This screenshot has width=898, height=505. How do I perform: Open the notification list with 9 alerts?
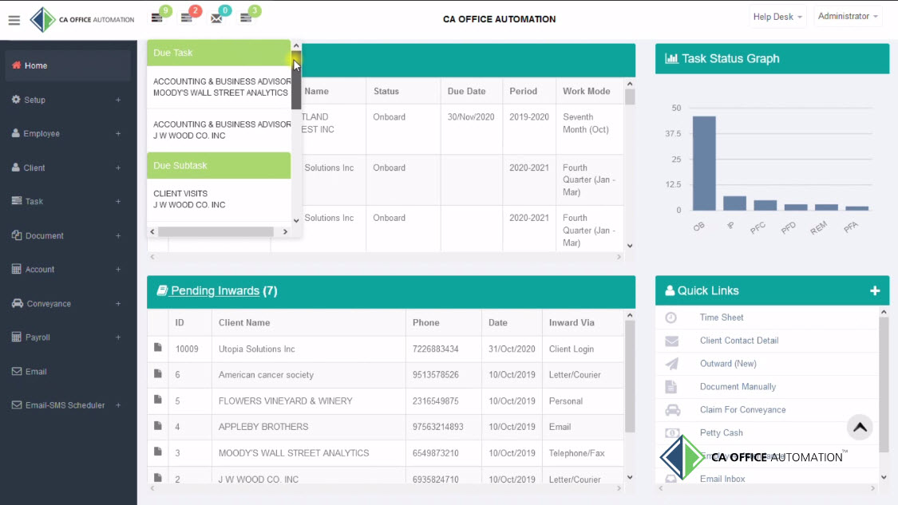(x=159, y=16)
